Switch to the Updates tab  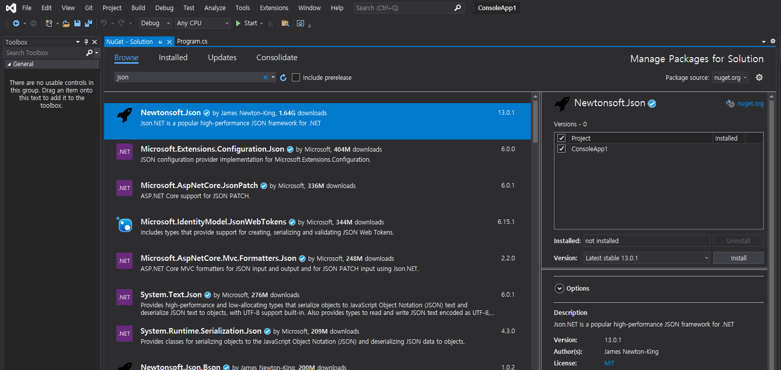222,58
